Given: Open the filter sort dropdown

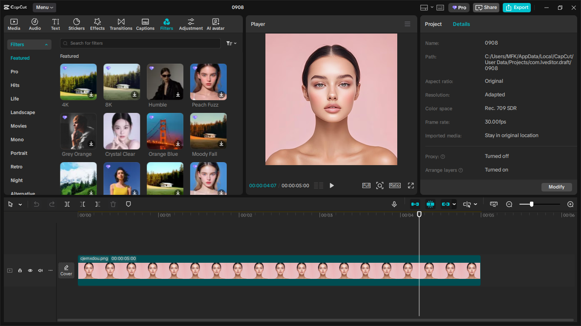Looking at the screenshot, I should (231, 43).
